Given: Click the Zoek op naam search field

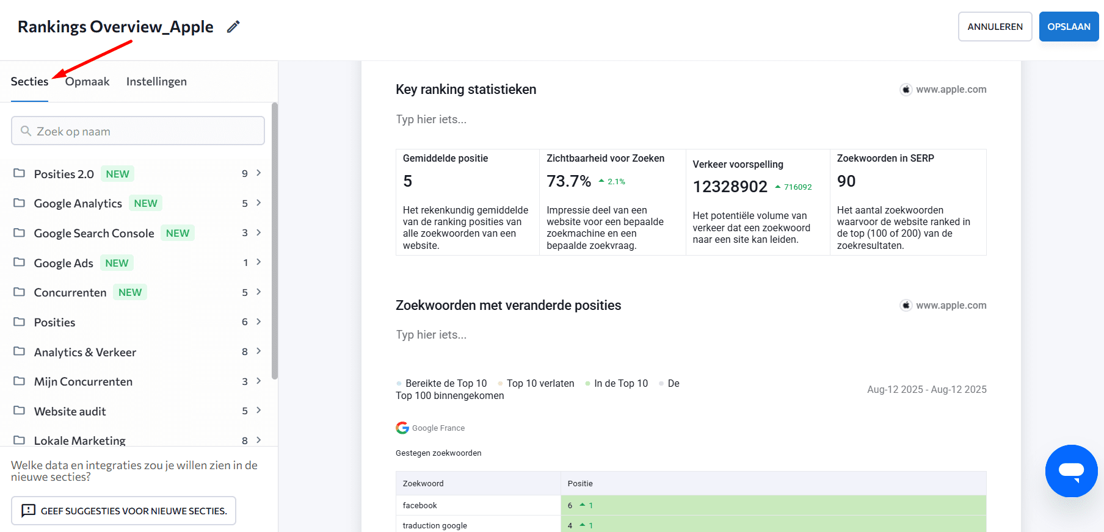Looking at the screenshot, I should [138, 131].
